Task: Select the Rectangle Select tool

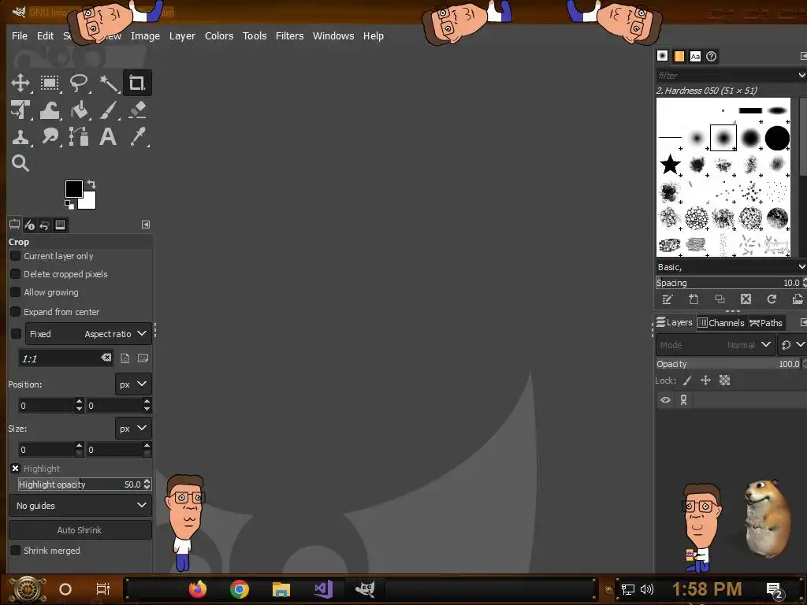Action: click(50, 83)
